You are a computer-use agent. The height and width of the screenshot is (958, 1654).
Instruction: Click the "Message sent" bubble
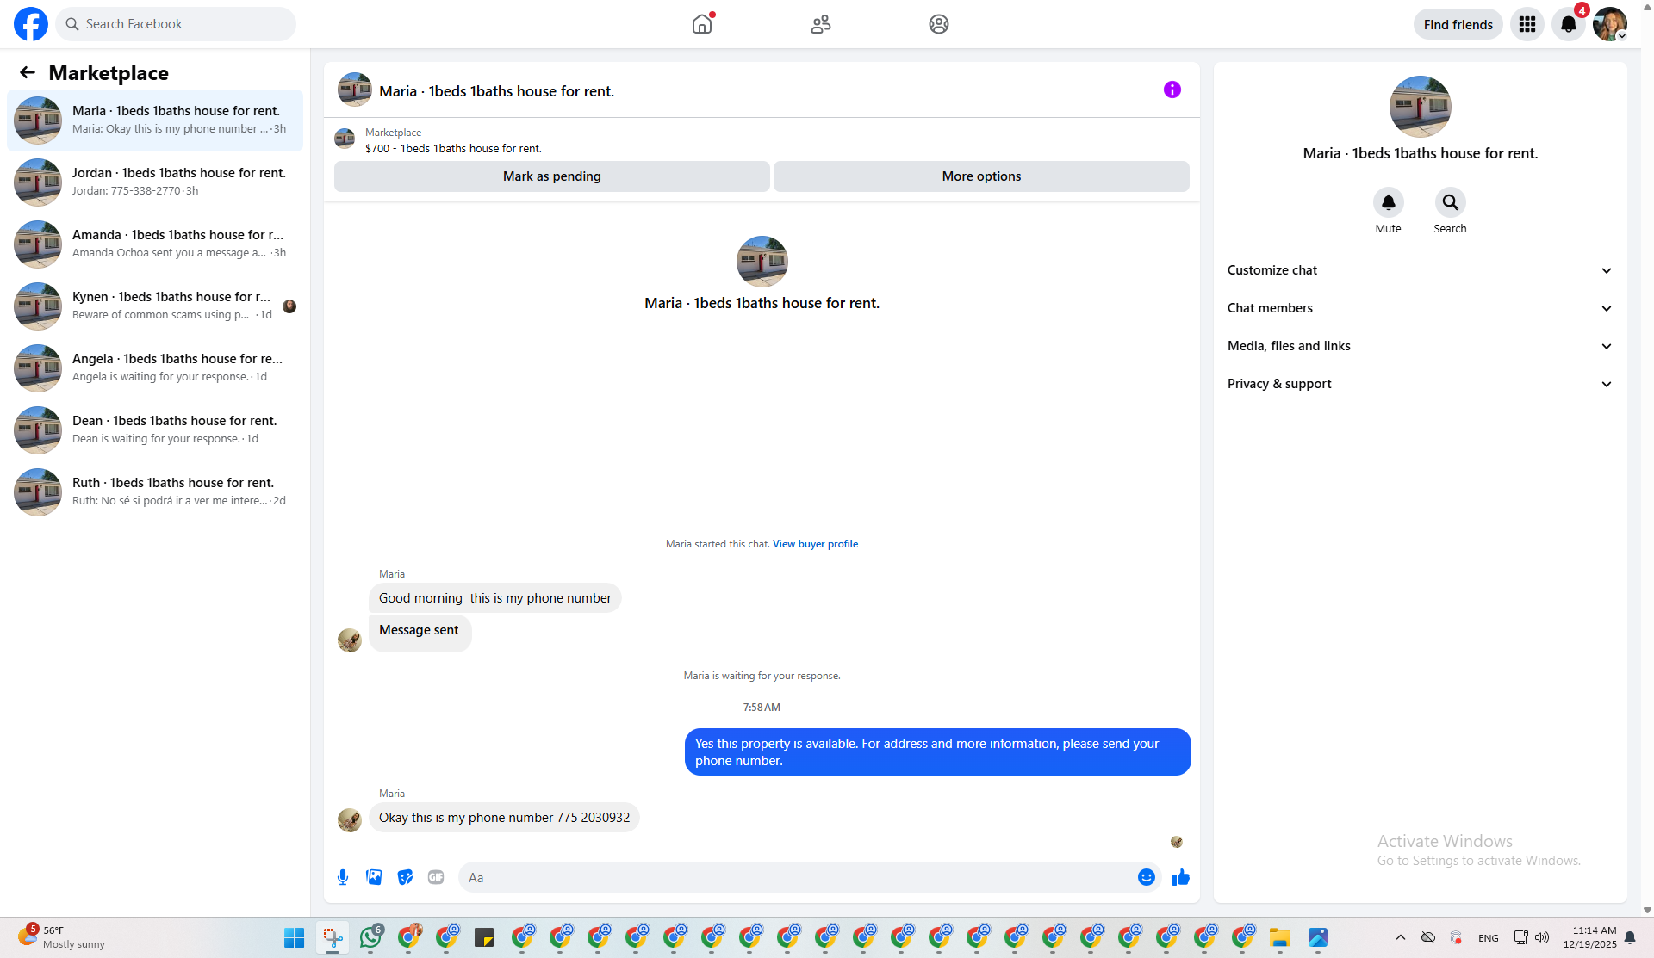click(420, 634)
